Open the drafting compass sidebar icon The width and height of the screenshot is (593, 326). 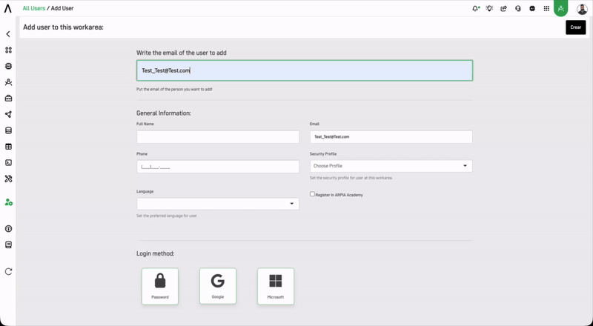click(8, 82)
